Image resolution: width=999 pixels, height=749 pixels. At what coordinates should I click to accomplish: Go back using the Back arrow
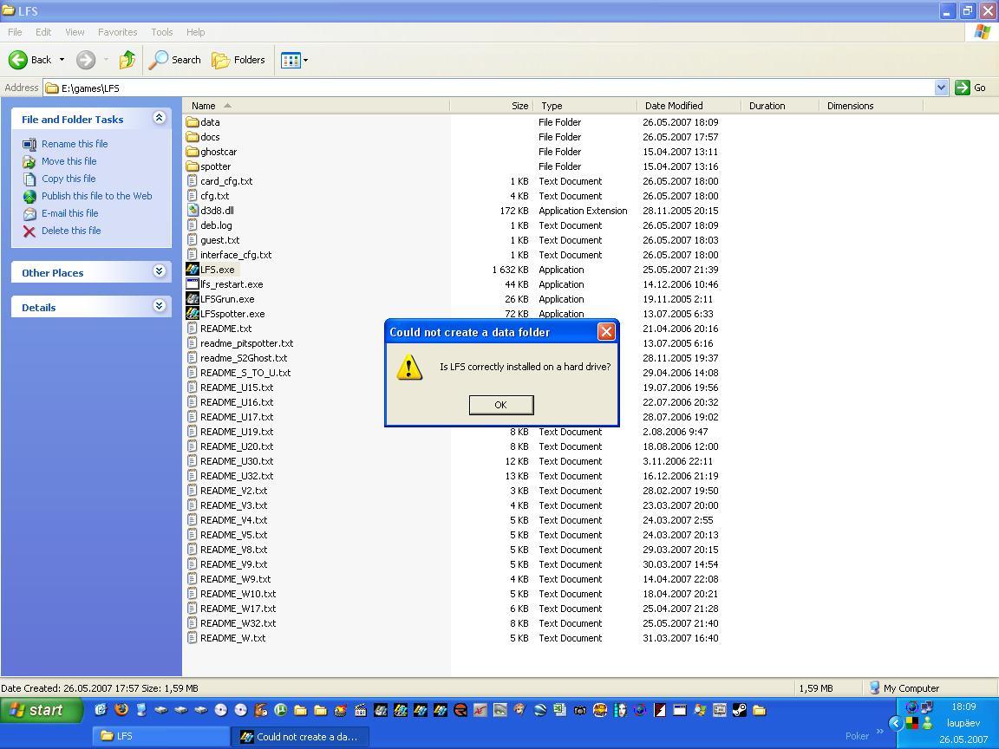click(x=30, y=60)
